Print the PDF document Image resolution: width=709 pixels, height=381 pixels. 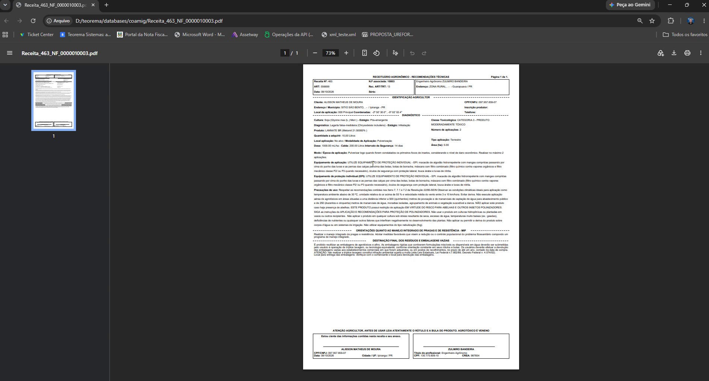pyautogui.click(x=687, y=53)
